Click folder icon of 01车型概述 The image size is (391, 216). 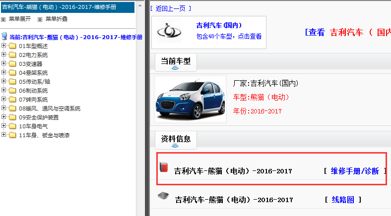click(12, 46)
